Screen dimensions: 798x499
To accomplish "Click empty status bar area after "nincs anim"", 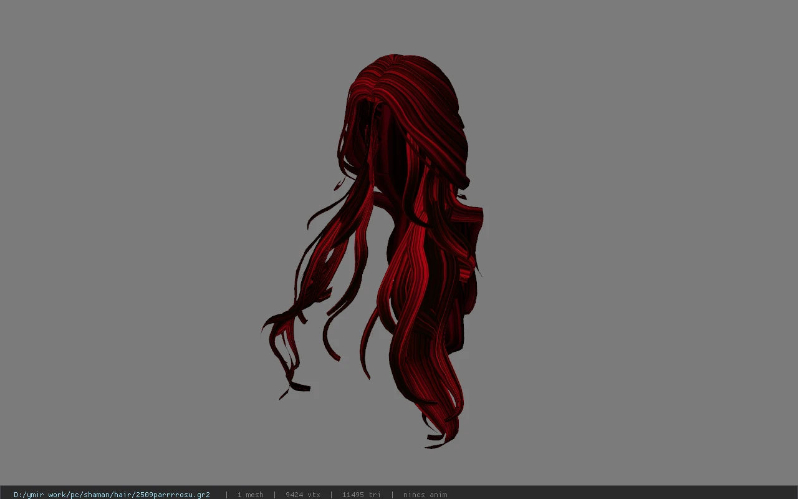I will pyautogui.click(x=623, y=495).
